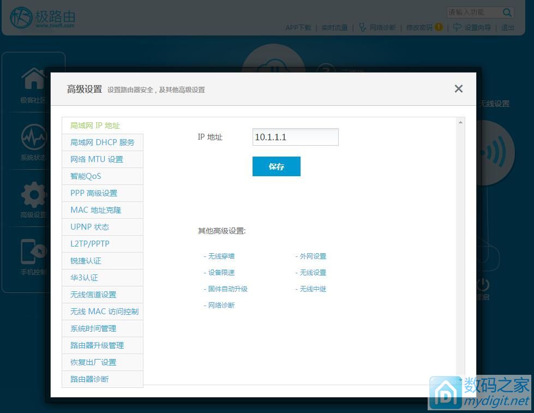Click the HiWiFi logo in header

[x=42, y=17]
